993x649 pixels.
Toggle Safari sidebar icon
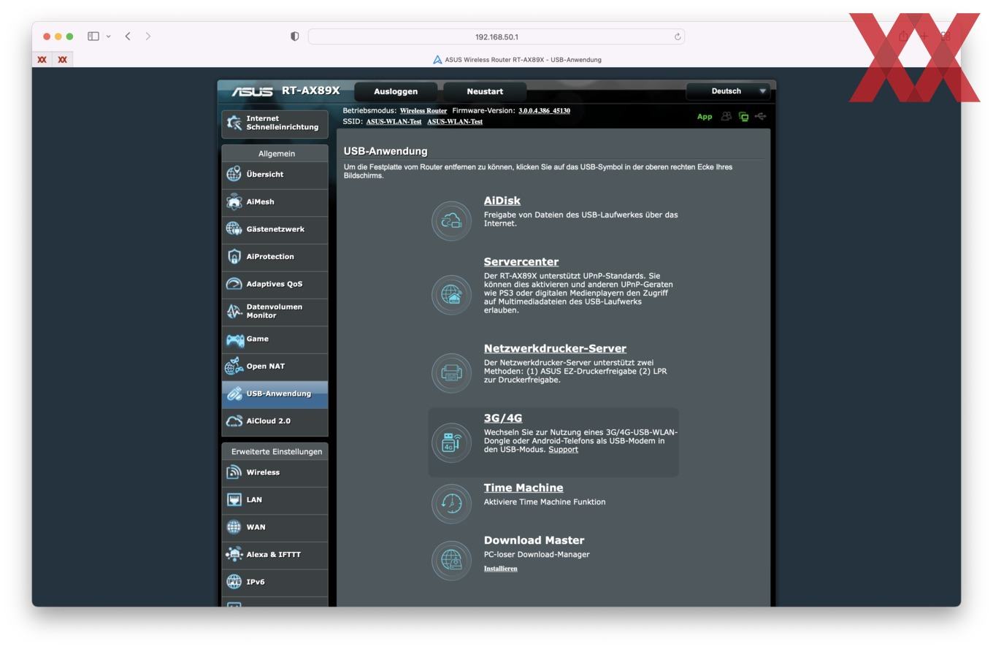(x=93, y=36)
